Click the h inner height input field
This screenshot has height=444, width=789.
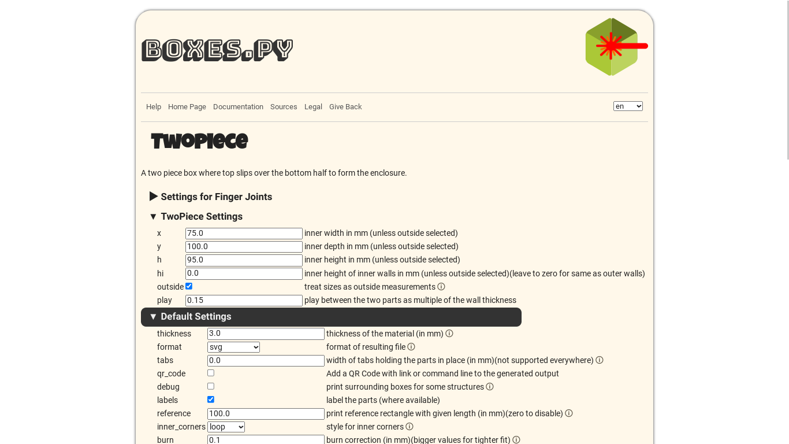click(x=244, y=260)
